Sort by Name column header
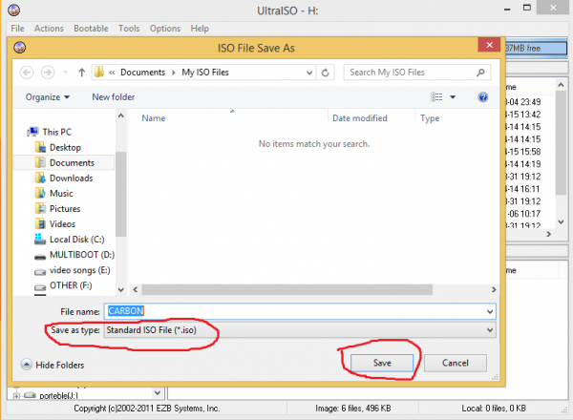Viewport: 573px width, 420px height. coord(154,118)
